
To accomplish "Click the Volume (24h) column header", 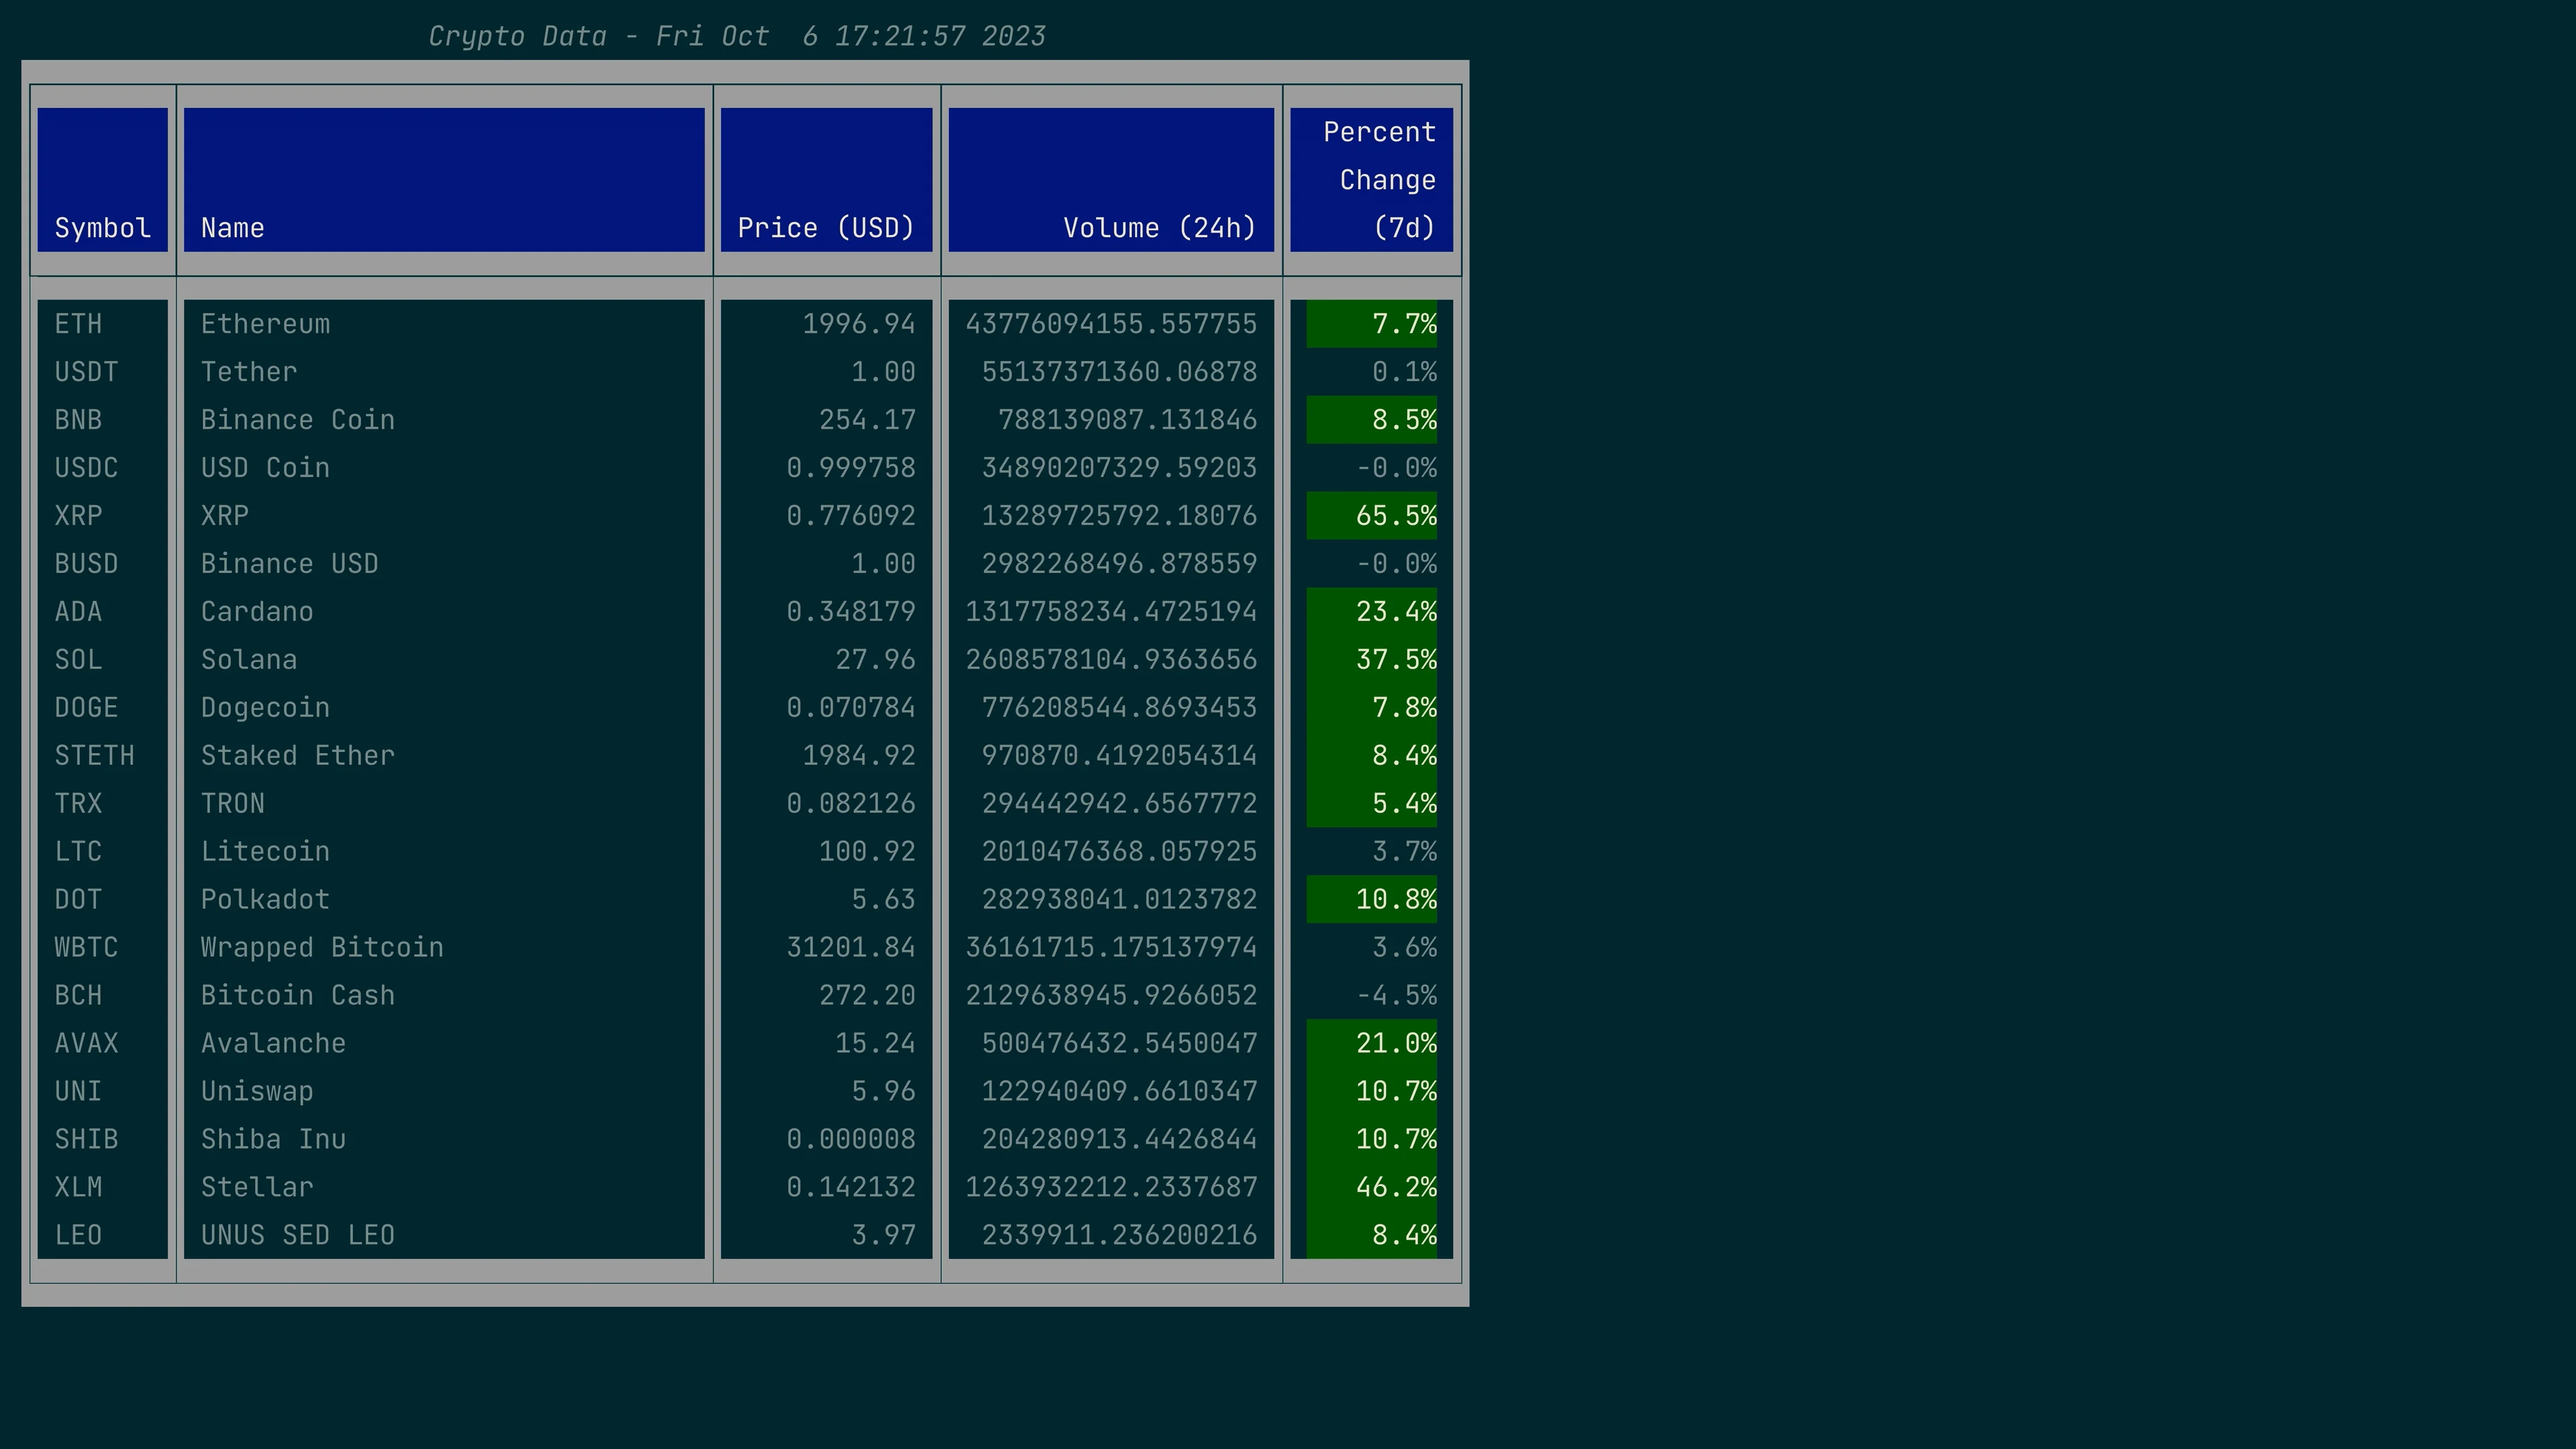I will click(x=1159, y=228).
